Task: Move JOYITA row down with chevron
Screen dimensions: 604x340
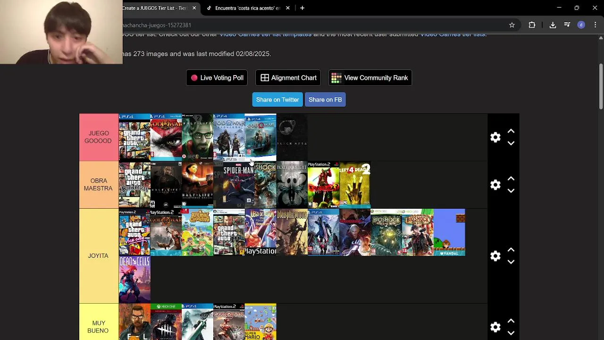Action: pos(511,262)
